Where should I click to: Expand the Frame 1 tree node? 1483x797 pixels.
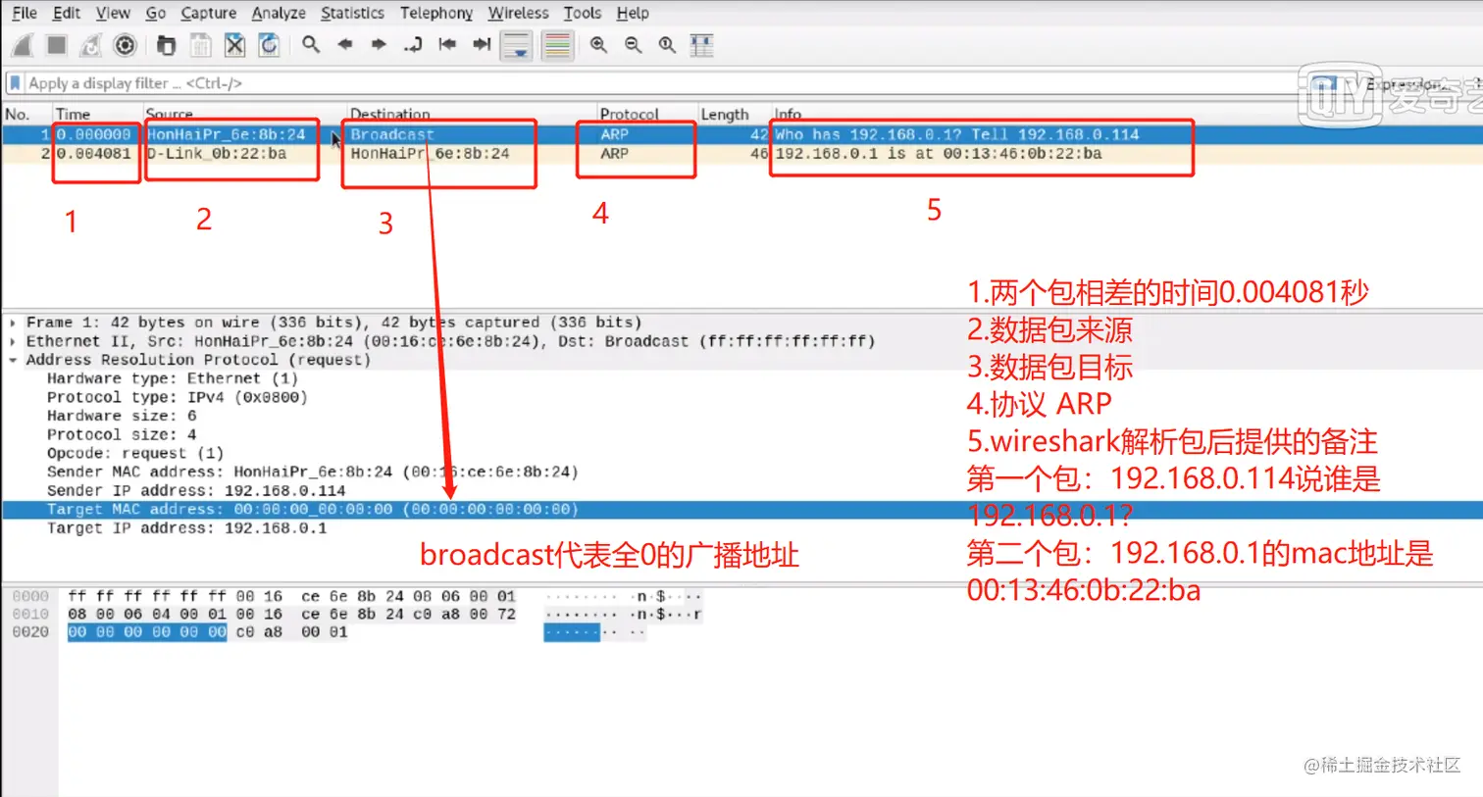click(x=13, y=323)
